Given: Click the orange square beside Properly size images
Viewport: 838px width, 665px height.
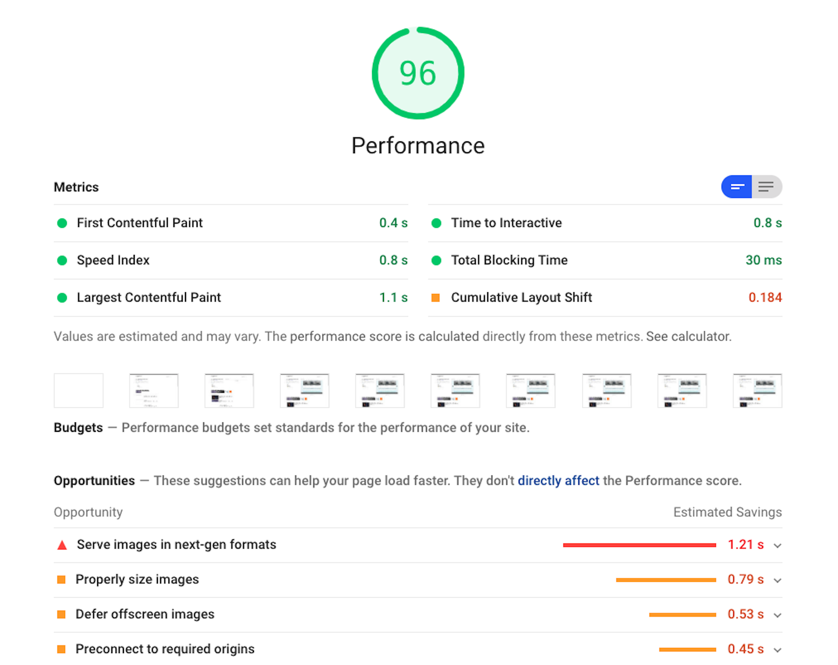Looking at the screenshot, I should coord(62,579).
